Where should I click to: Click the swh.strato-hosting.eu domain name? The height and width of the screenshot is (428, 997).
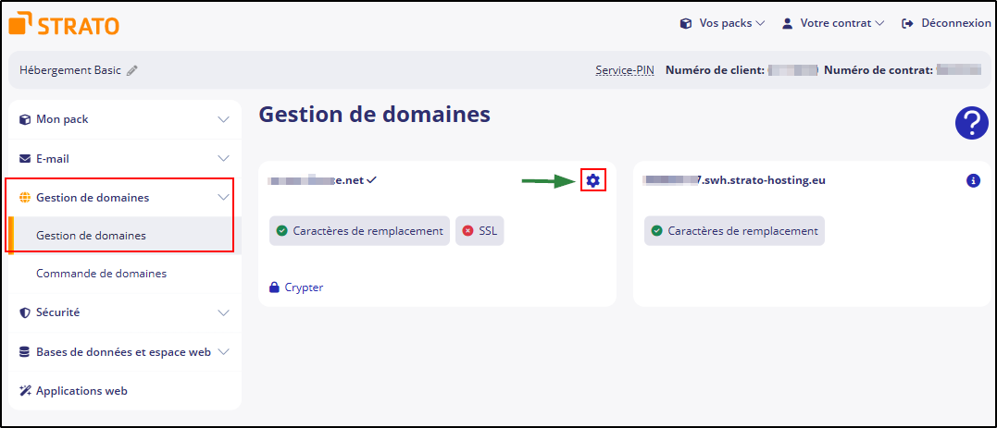pyautogui.click(x=734, y=180)
